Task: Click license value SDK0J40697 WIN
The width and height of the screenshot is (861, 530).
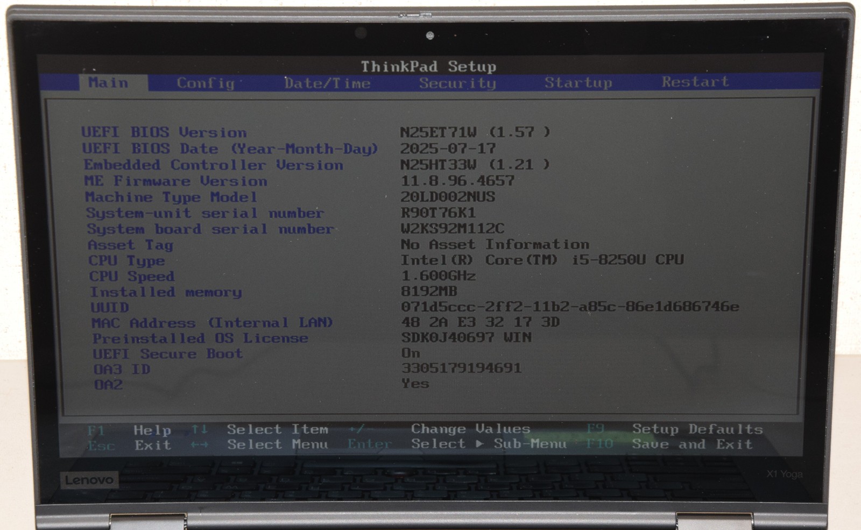Action: coord(467,338)
